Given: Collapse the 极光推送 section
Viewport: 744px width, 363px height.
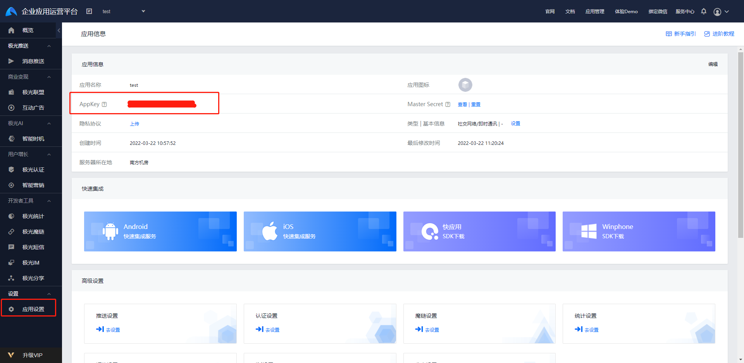Looking at the screenshot, I should click(49, 46).
